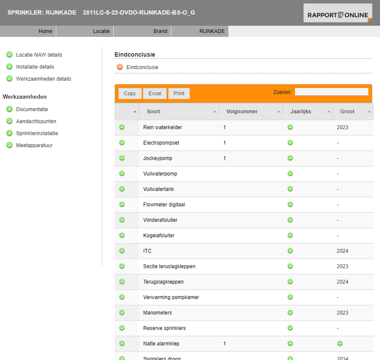The image size is (380, 360).
Task: Select the RIJNKADE tab
Action: pos(212,31)
